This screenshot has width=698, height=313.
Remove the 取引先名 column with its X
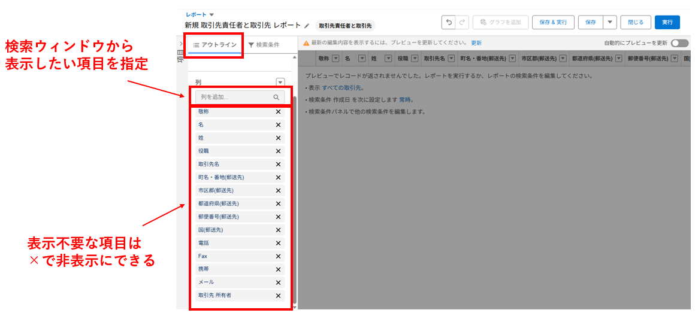(x=278, y=164)
